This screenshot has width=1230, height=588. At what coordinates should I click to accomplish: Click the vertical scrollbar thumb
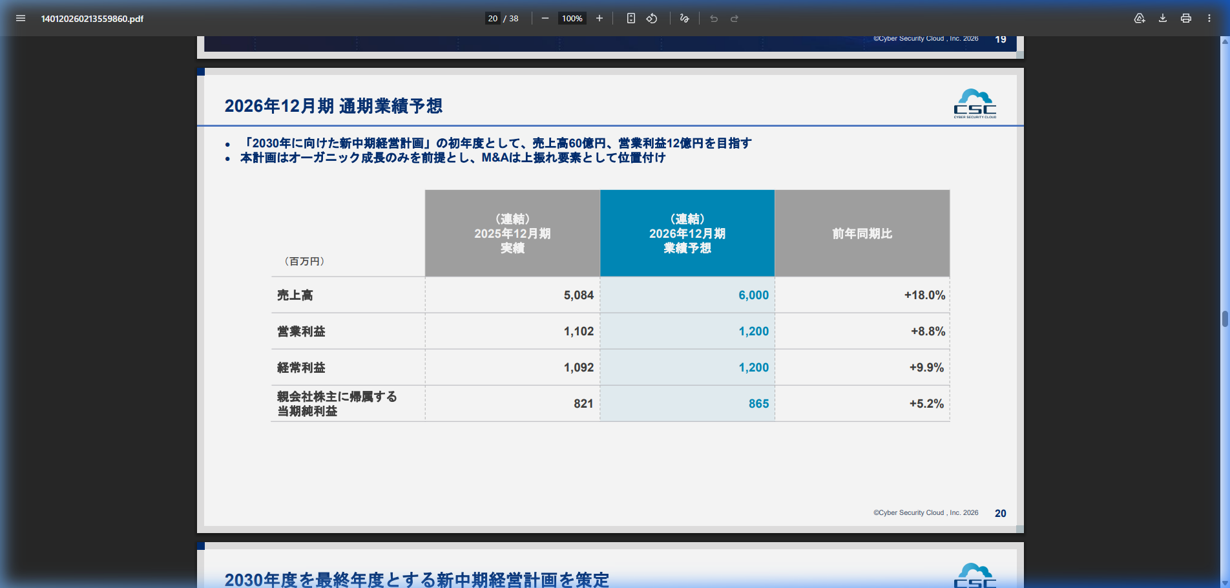(x=1225, y=319)
